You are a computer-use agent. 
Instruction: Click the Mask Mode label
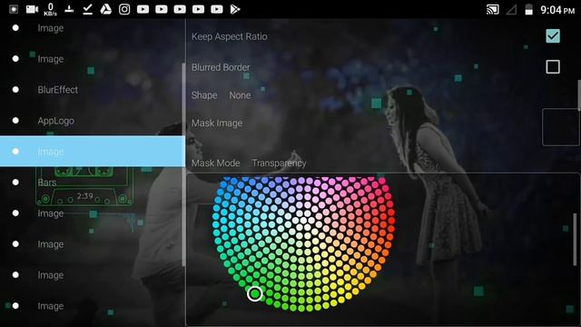[215, 163]
